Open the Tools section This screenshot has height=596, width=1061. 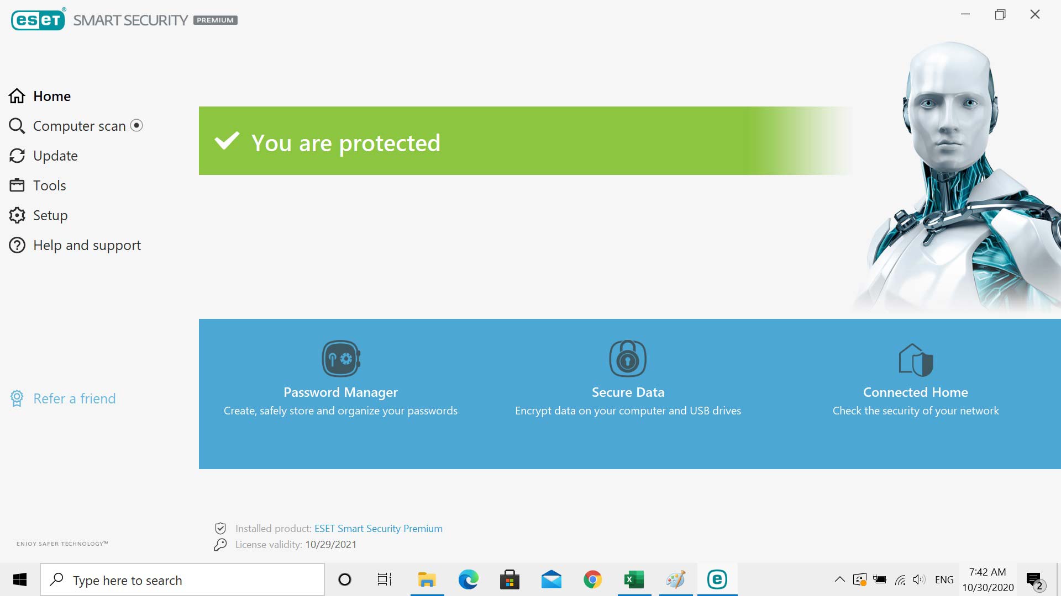pyautogui.click(x=49, y=185)
